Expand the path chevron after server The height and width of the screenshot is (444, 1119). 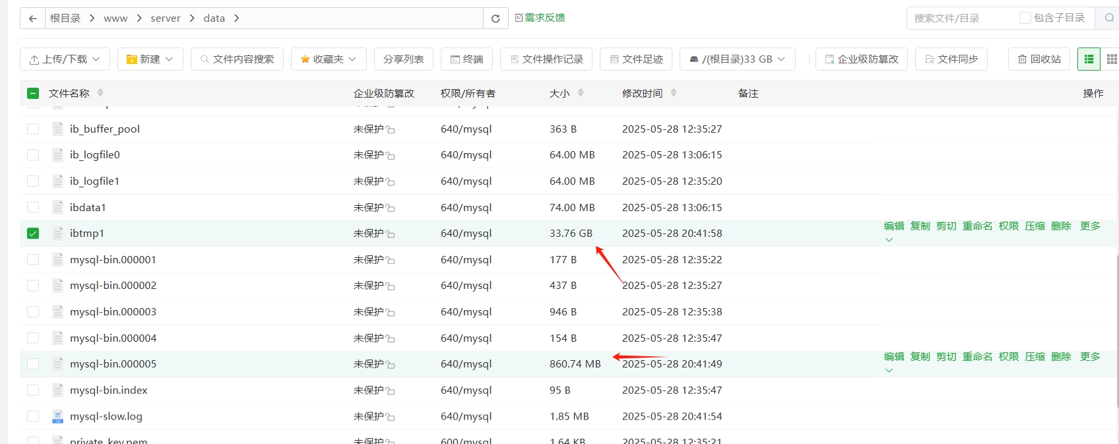point(192,18)
